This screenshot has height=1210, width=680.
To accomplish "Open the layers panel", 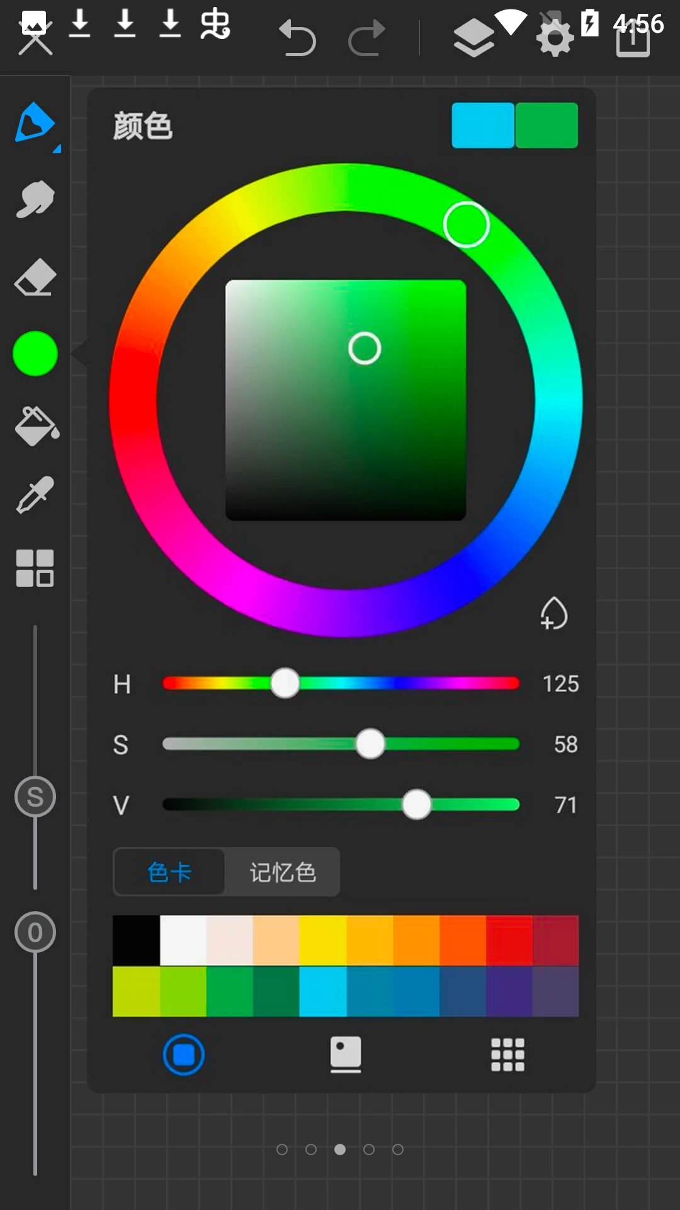I will click(473, 38).
